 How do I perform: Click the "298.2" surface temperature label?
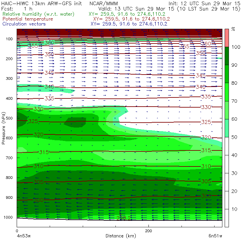(124, 218)
